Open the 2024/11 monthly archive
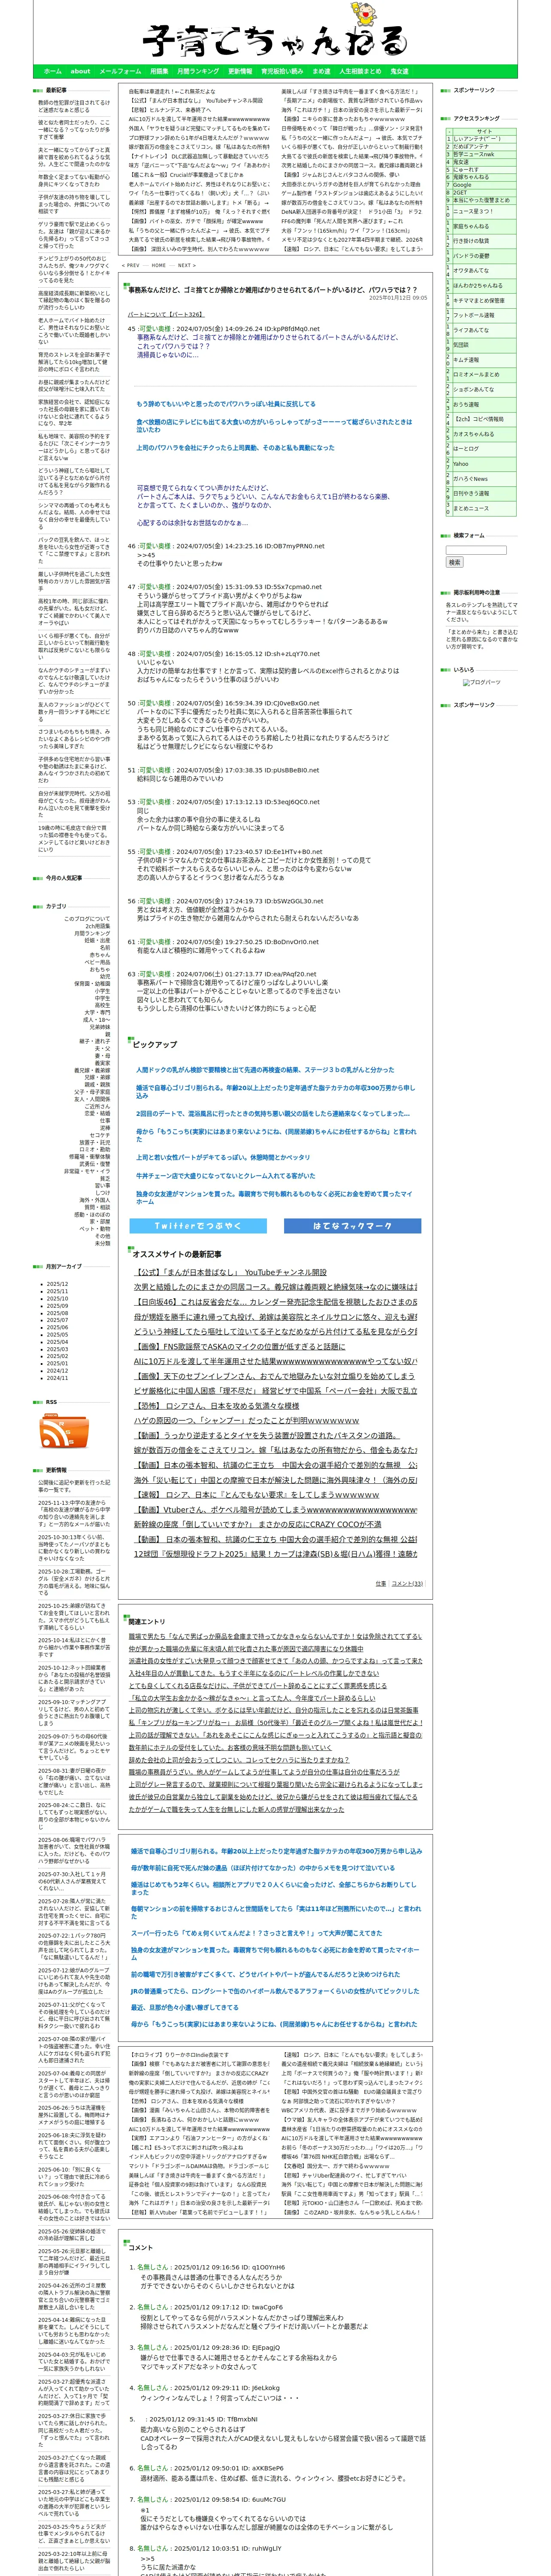551x2576 pixels. click(x=57, y=1378)
